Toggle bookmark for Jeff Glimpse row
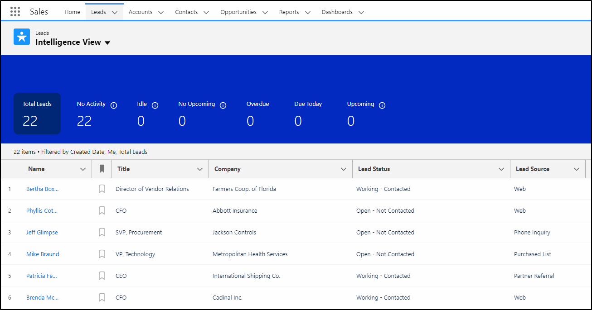The height and width of the screenshot is (310, 592). [102, 233]
